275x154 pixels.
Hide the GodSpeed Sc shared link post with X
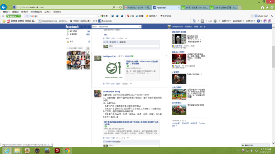[166, 56]
